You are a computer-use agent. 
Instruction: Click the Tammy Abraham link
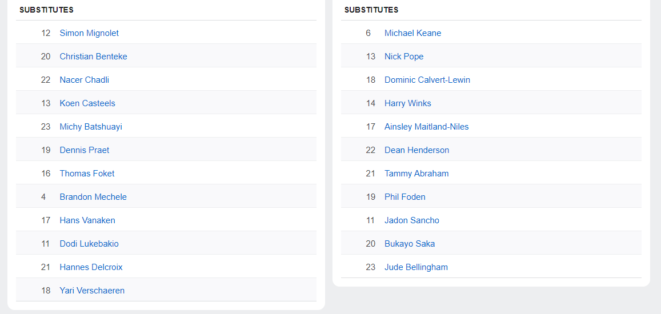click(416, 174)
